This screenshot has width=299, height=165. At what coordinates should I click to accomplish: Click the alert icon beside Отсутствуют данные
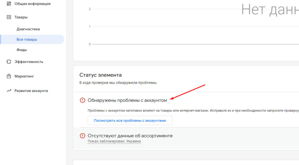[x=82, y=136]
